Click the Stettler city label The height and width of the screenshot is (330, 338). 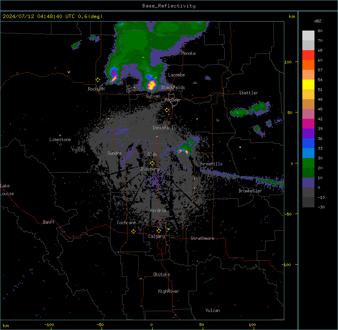click(x=249, y=93)
